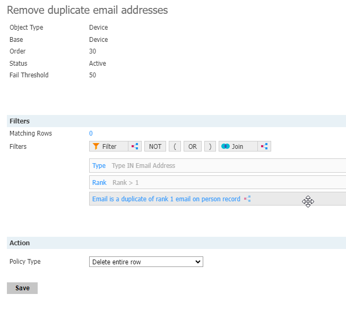The image size is (346, 312).
Task: Open the Type filter link
Action: [x=99, y=165]
